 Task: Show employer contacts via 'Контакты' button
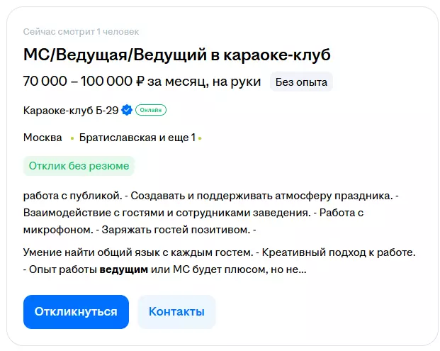176,312
